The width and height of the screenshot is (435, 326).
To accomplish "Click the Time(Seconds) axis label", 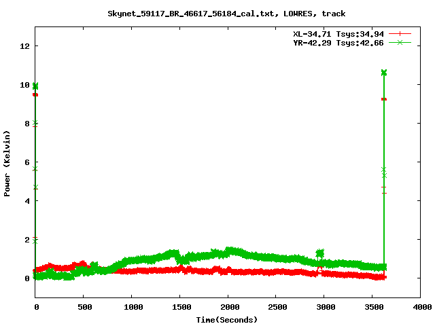I will click(x=226, y=320).
